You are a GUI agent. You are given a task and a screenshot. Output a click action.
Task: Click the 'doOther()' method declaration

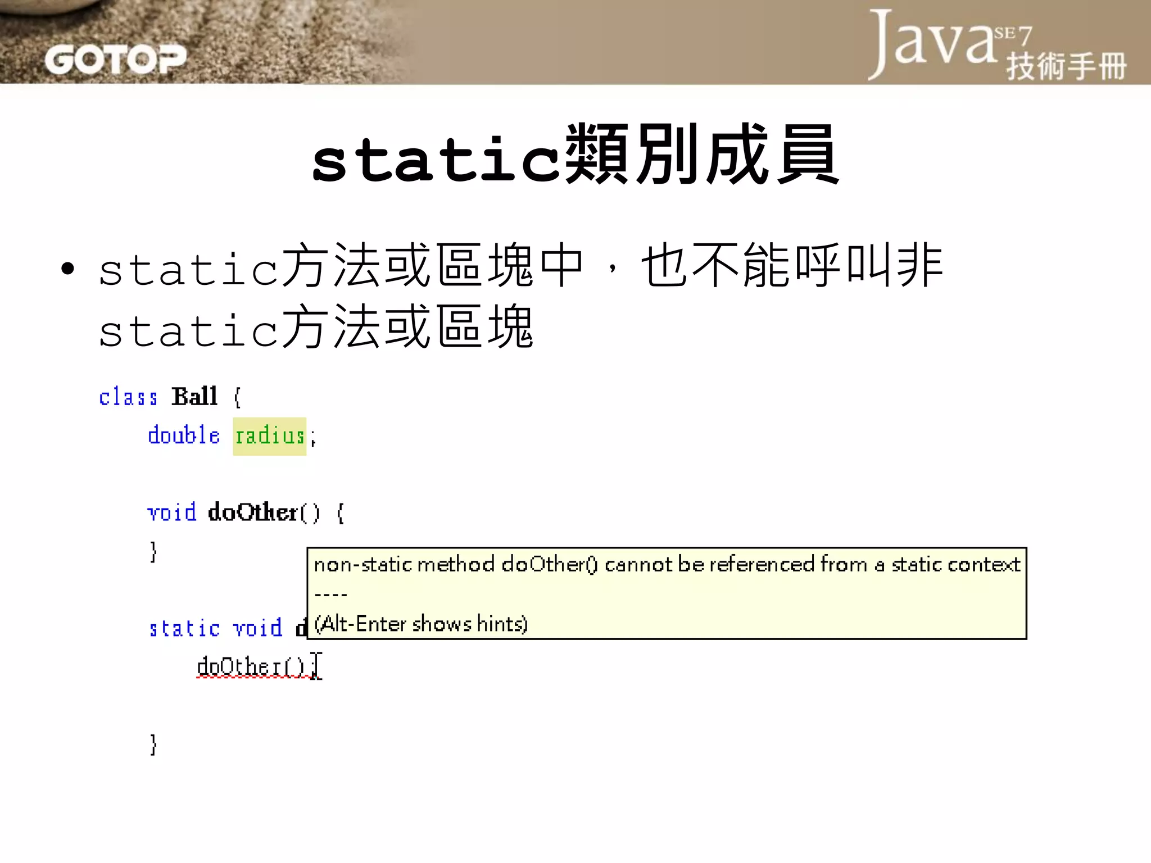pos(264,512)
